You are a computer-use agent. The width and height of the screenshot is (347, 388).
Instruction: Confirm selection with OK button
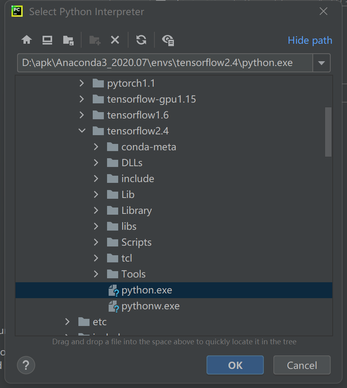(x=235, y=365)
